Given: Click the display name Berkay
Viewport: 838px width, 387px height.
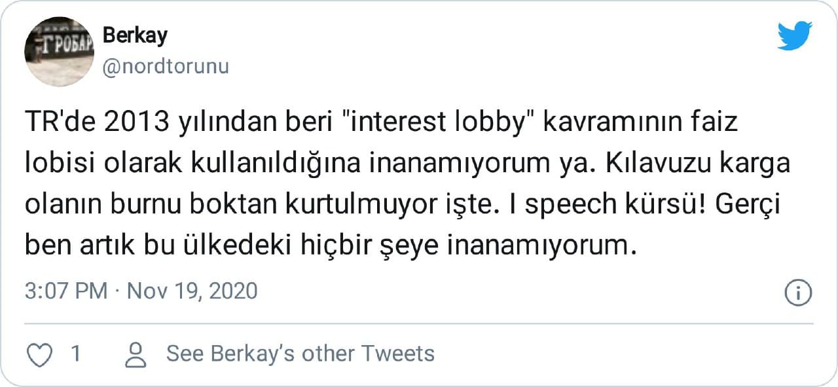Looking at the screenshot, I should click(135, 35).
